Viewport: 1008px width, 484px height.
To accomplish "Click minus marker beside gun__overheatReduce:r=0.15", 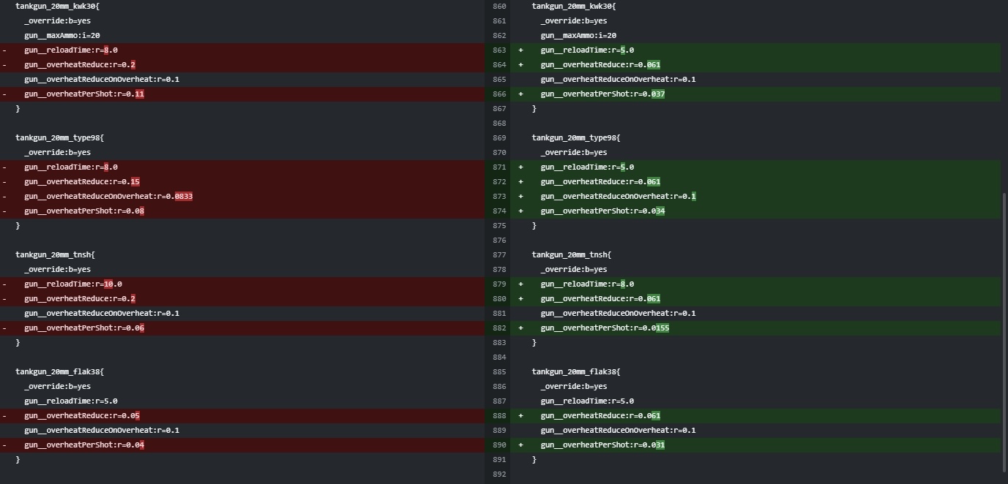I will coord(5,182).
